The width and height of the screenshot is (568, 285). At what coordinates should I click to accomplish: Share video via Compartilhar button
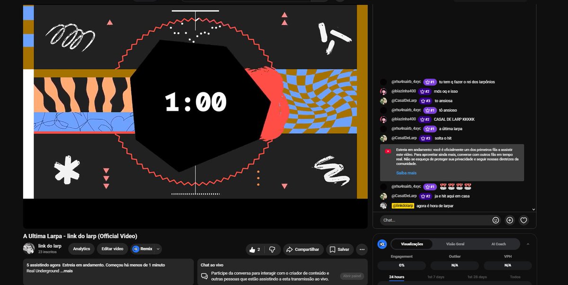[x=302, y=249]
